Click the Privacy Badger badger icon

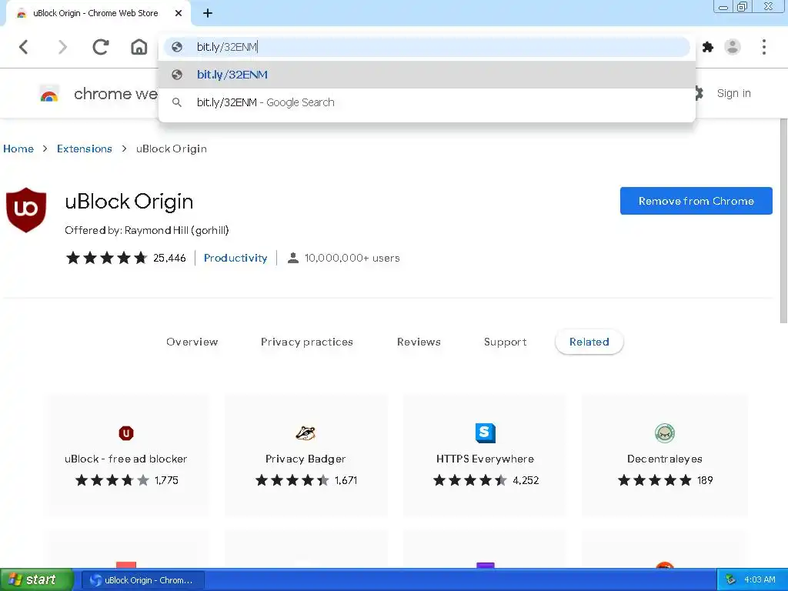click(x=306, y=433)
